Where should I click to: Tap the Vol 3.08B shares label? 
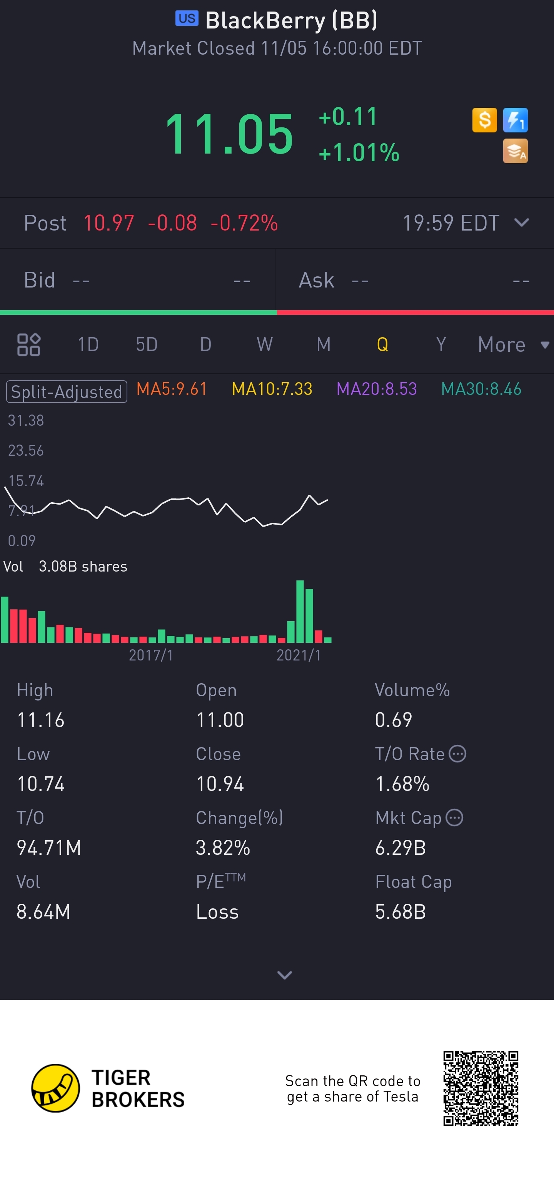(65, 567)
